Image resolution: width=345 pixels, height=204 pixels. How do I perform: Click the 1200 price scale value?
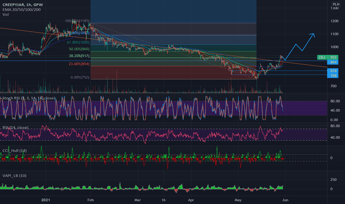[x=334, y=21]
